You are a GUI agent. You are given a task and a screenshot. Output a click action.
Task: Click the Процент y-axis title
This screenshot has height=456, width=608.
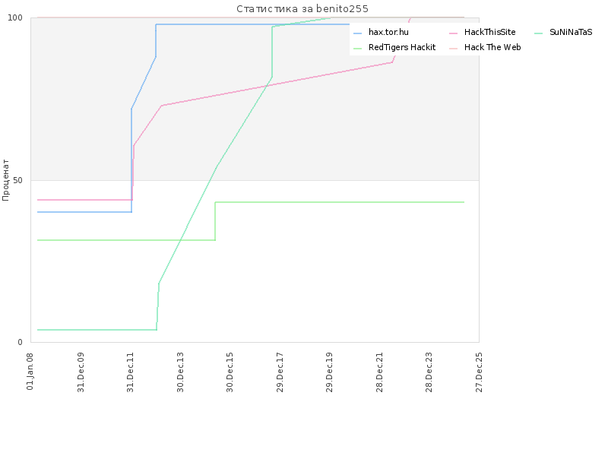tap(5, 180)
